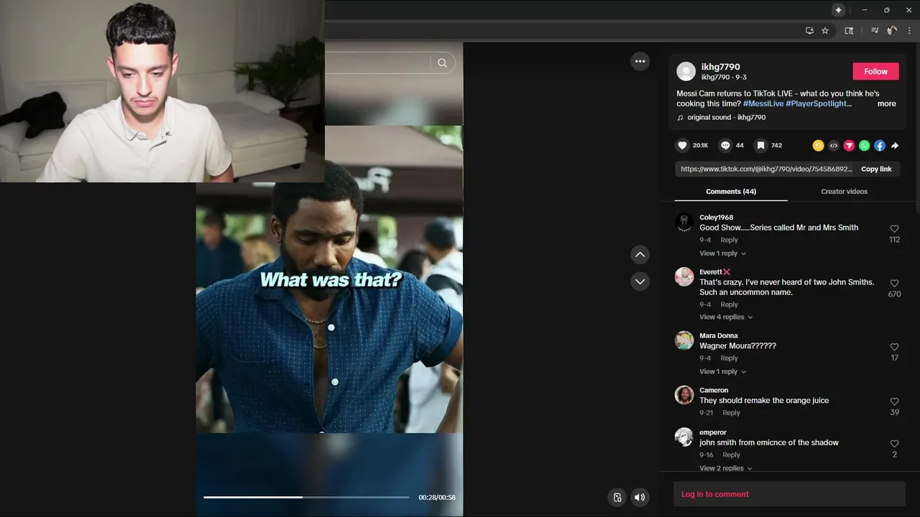Reply to Mara Donna's comment
920x517 pixels.
point(729,358)
